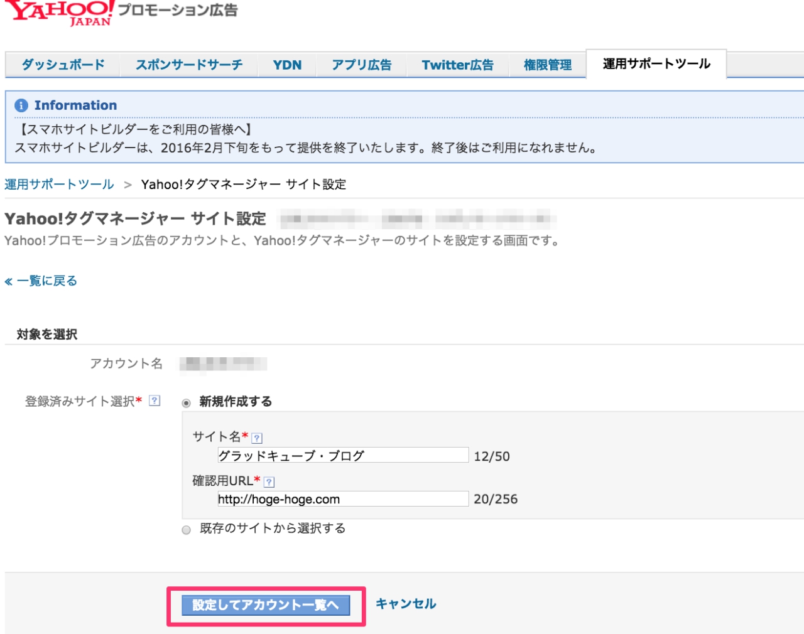Click the Yahoo! JAPAN logo
This screenshot has height=634, width=804.
[60, 13]
